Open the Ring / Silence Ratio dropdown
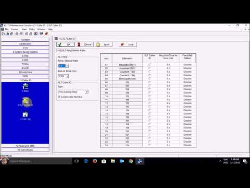Image resolution: width=250 pixels, height=188 pixels. (x=67, y=66)
